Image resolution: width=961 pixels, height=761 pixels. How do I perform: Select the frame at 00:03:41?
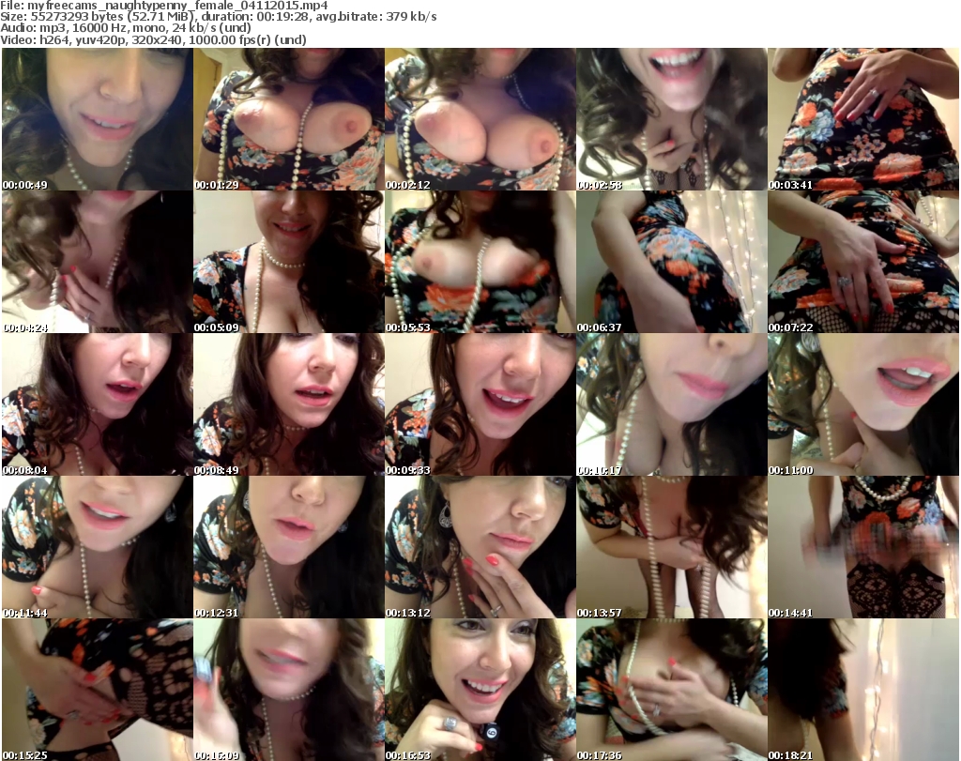[x=863, y=119]
